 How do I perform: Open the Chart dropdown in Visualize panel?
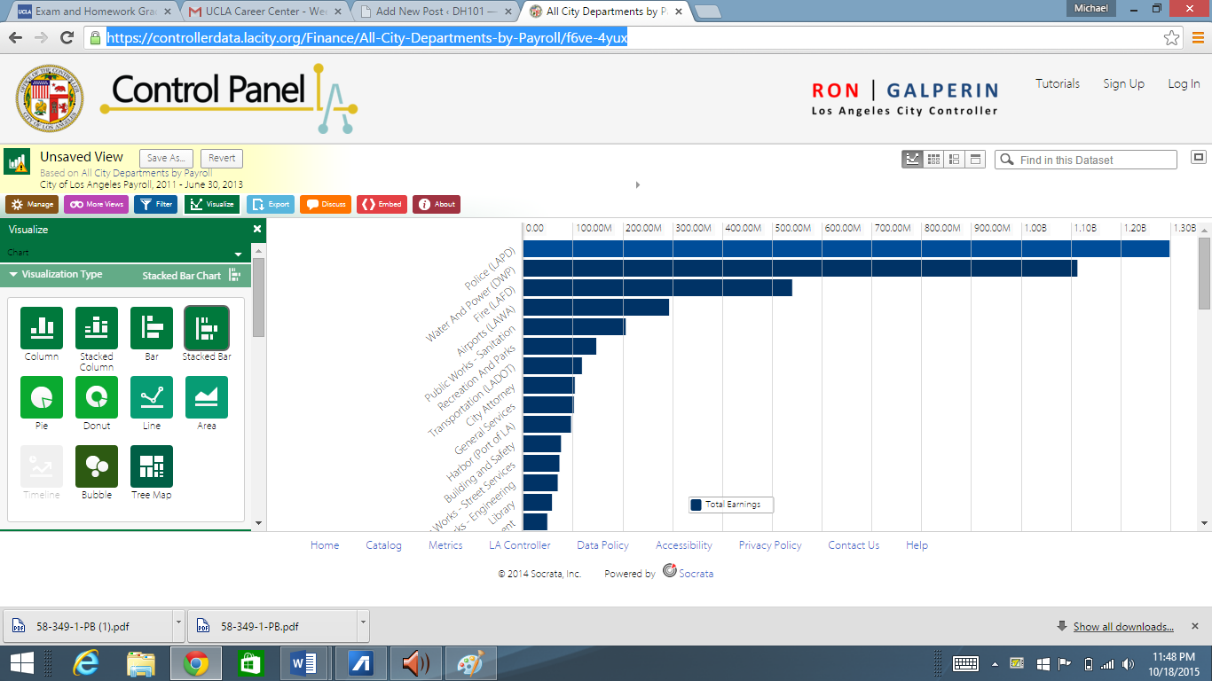(x=126, y=254)
